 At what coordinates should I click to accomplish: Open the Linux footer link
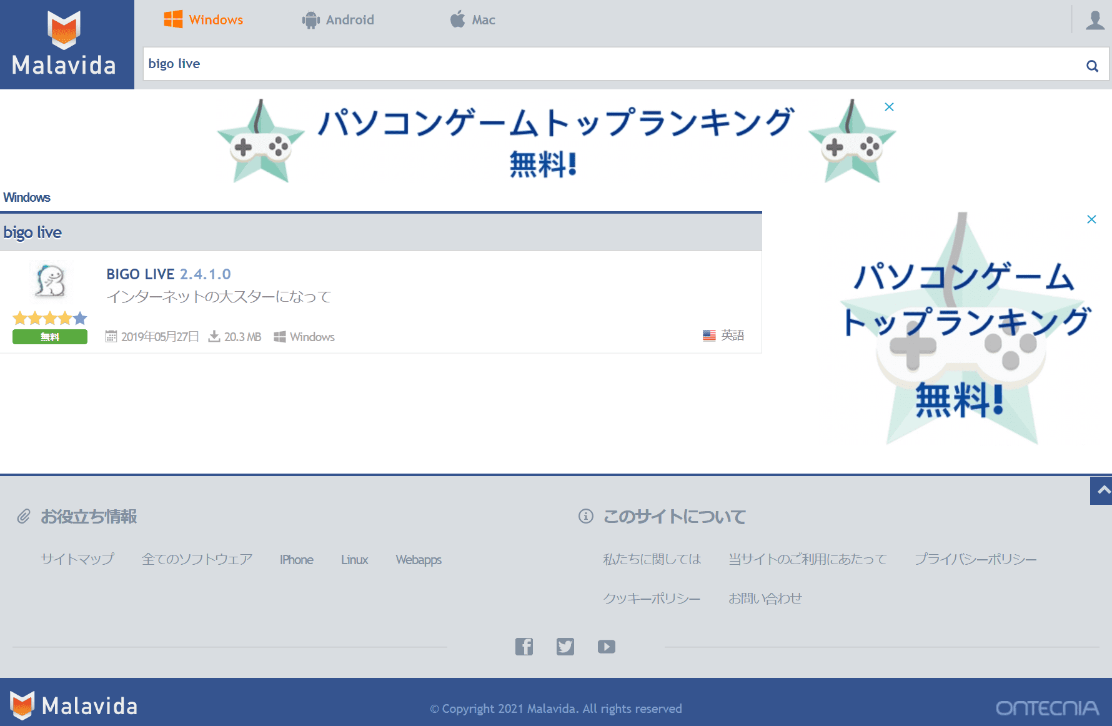click(354, 560)
